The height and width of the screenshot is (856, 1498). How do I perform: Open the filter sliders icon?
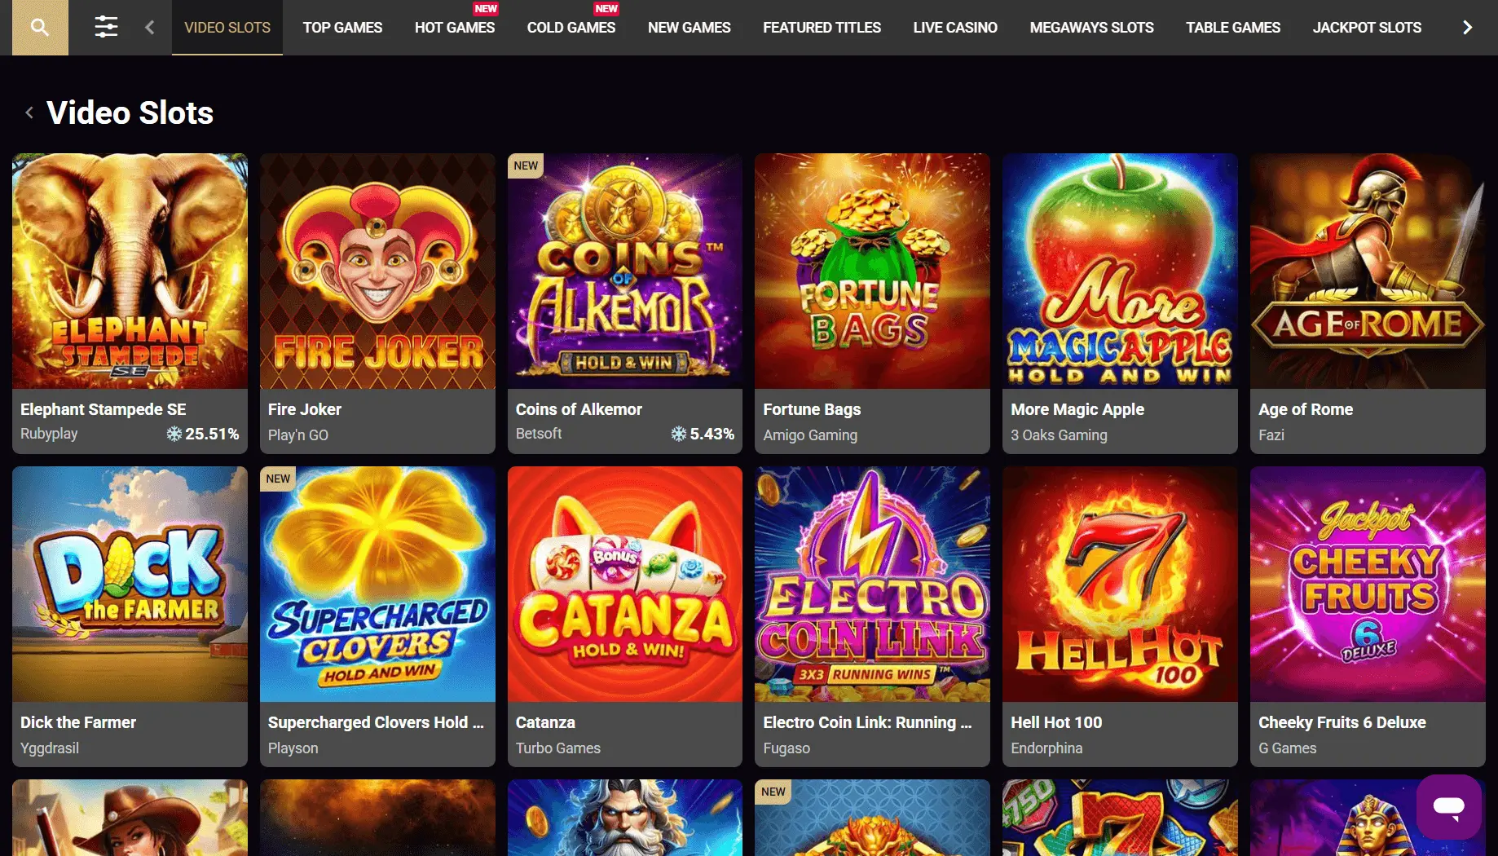(106, 27)
